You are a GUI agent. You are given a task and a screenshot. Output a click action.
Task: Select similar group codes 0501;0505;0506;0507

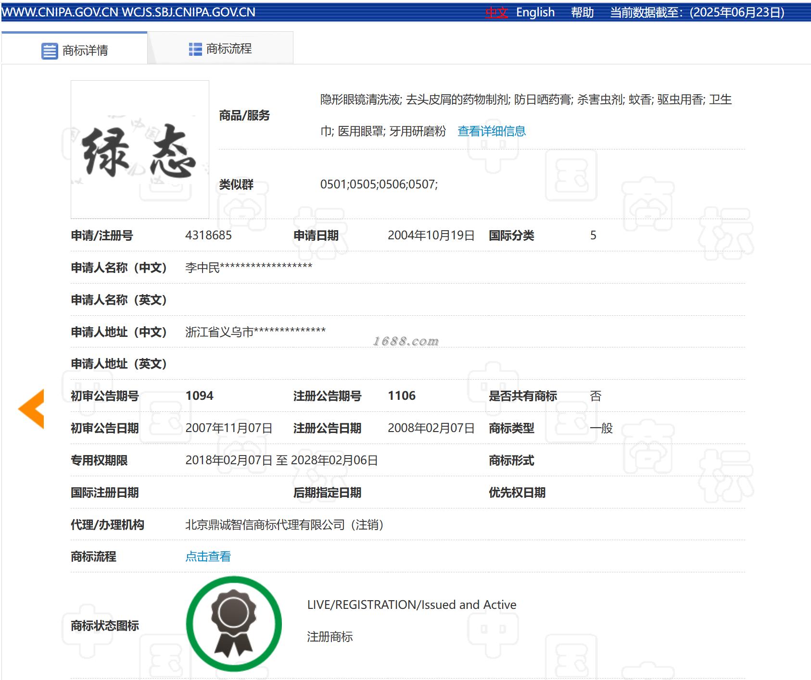379,185
